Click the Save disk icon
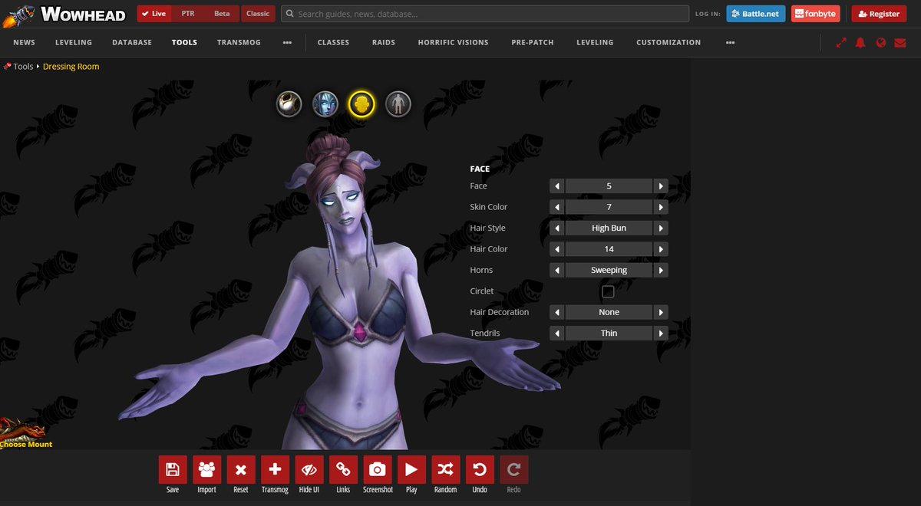 click(x=173, y=470)
